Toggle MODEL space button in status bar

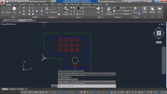pos(42,92)
